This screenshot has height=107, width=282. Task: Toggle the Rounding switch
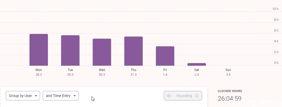170,96
